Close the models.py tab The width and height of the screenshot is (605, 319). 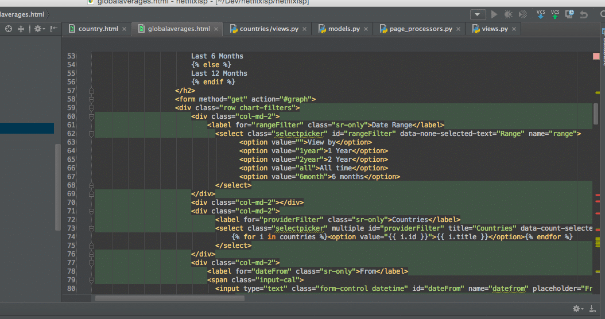tap(366, 29)
